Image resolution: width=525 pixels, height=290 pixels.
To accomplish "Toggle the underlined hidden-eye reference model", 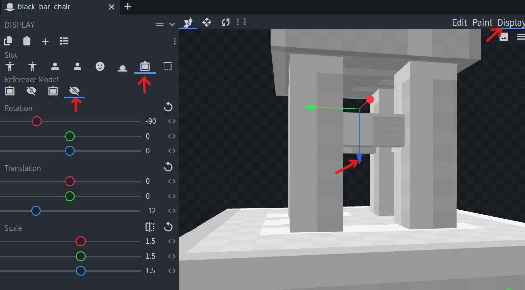I will [x=74, y=91].
